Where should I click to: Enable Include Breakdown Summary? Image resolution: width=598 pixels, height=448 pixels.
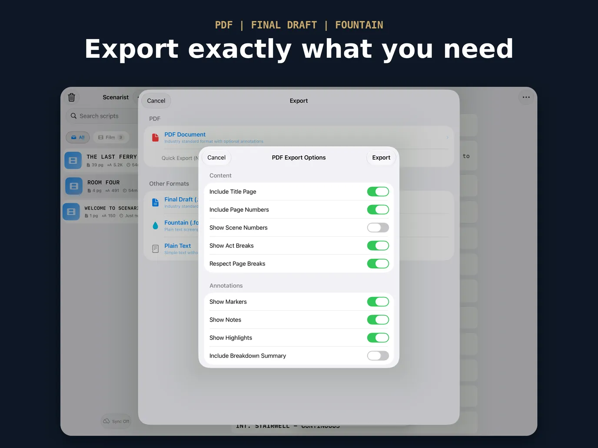[378, 356]
